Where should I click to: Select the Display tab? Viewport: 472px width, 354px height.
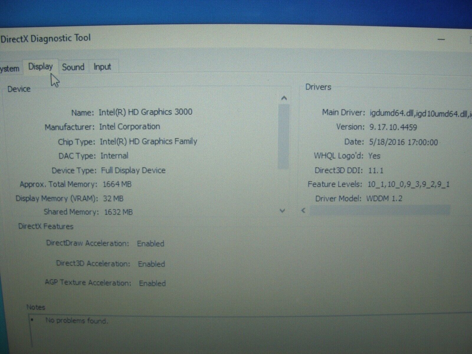pyautogui.click(x=40, y=67)
